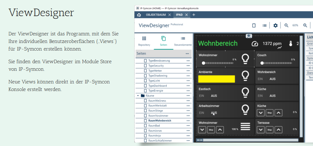Click the device preview icon in toolbar
The height and width of the screenshot is (146, 313).
pos(254,25)
